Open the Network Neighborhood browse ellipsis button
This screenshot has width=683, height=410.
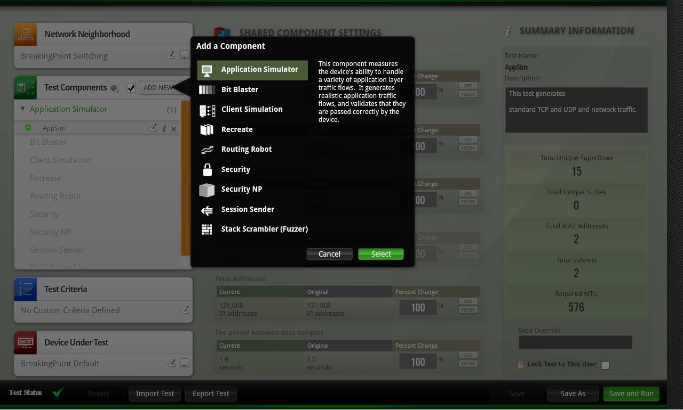[x=184, y=55]
